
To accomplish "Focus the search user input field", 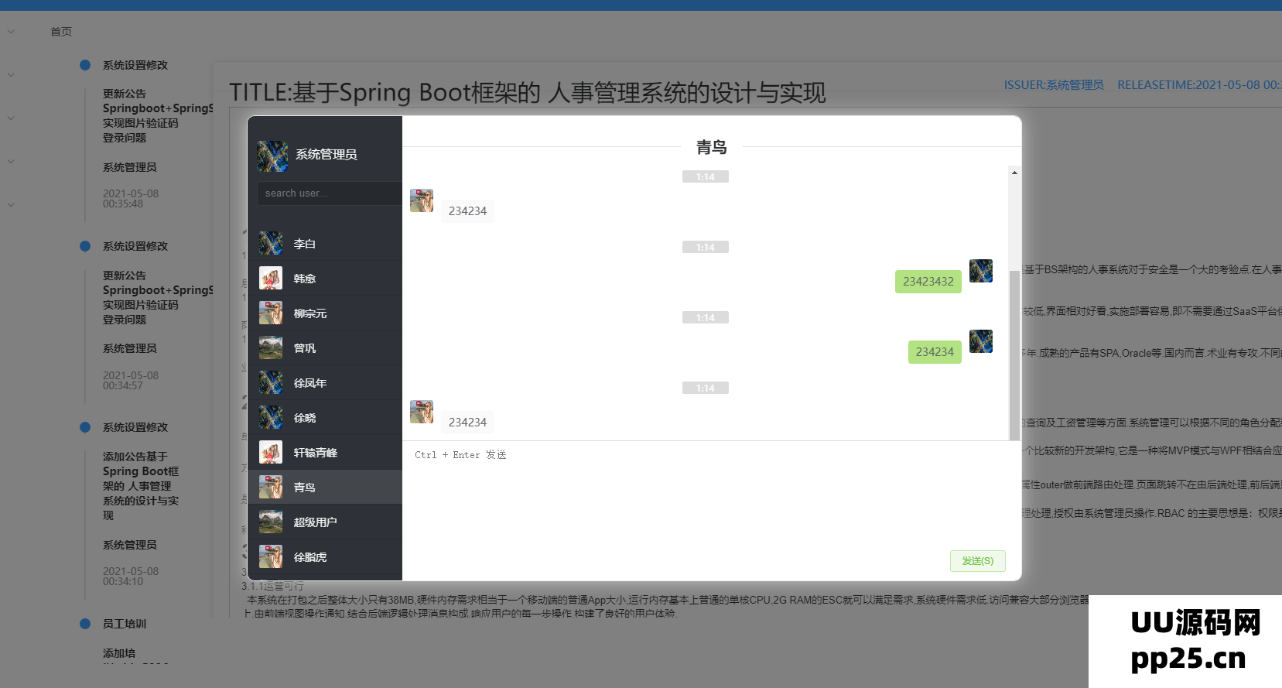I will point(330,193).
